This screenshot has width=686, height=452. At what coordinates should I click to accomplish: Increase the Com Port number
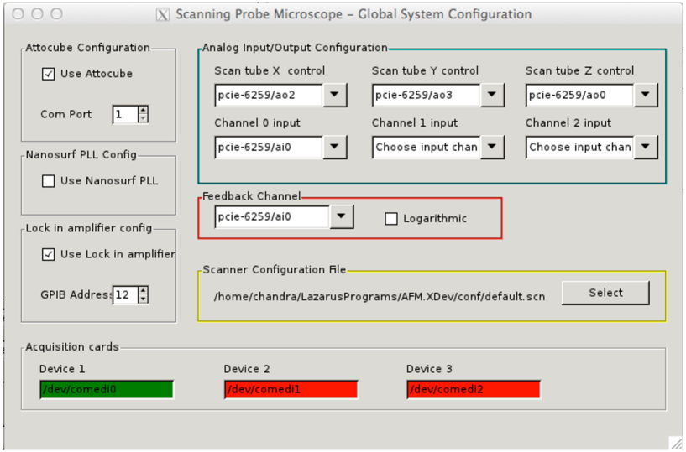click(143, 110)
